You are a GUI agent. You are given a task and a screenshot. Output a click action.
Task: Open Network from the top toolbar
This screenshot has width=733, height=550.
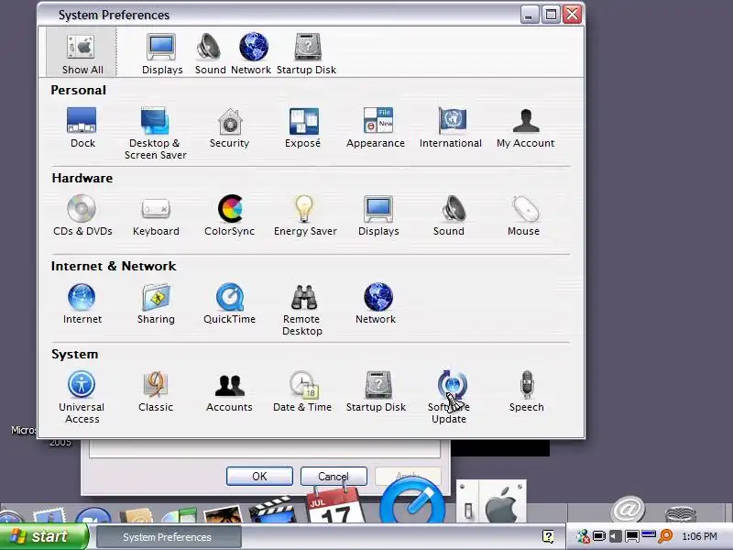point(251,54)
